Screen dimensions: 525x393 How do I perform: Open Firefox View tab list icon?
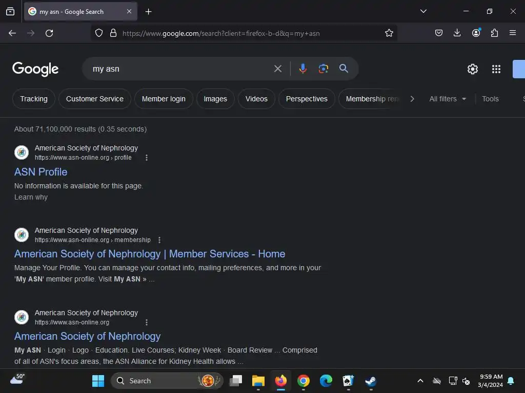10,11
